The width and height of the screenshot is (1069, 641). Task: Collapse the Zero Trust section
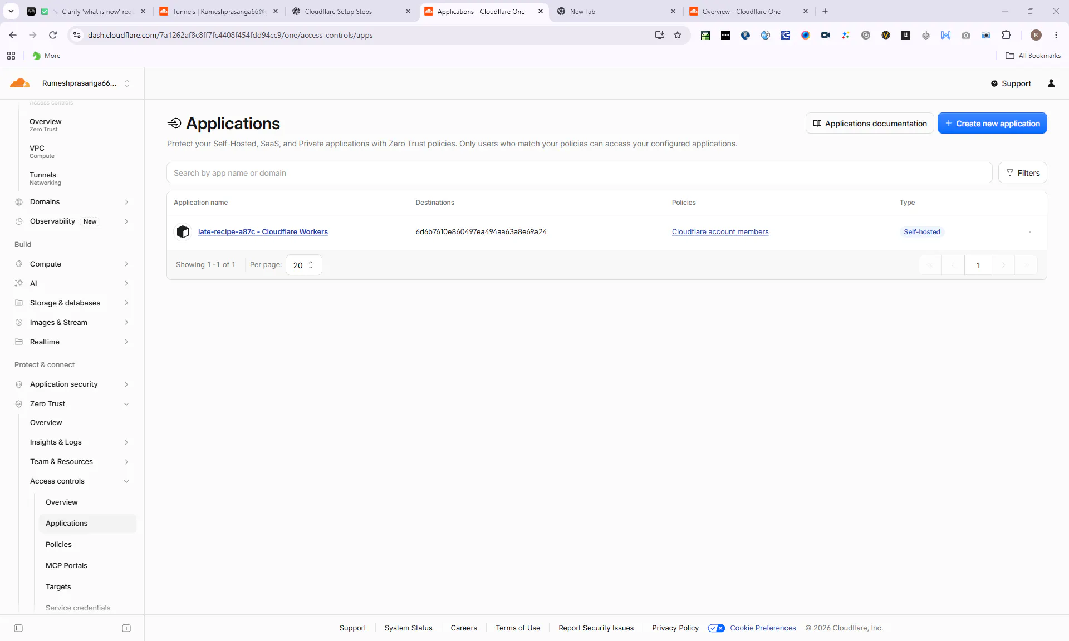click(x=72, y=404)
